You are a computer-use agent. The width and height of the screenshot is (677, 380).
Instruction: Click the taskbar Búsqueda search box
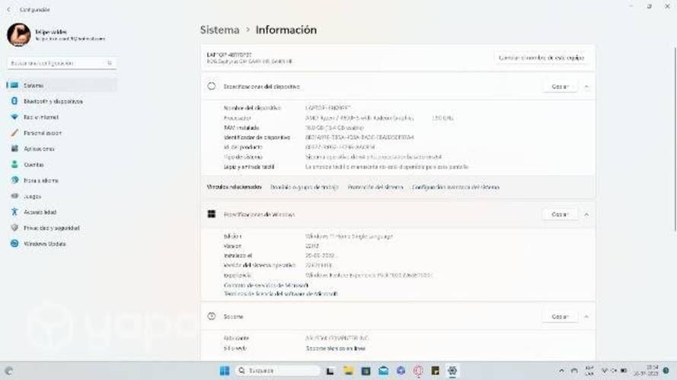tap(278, 371)
